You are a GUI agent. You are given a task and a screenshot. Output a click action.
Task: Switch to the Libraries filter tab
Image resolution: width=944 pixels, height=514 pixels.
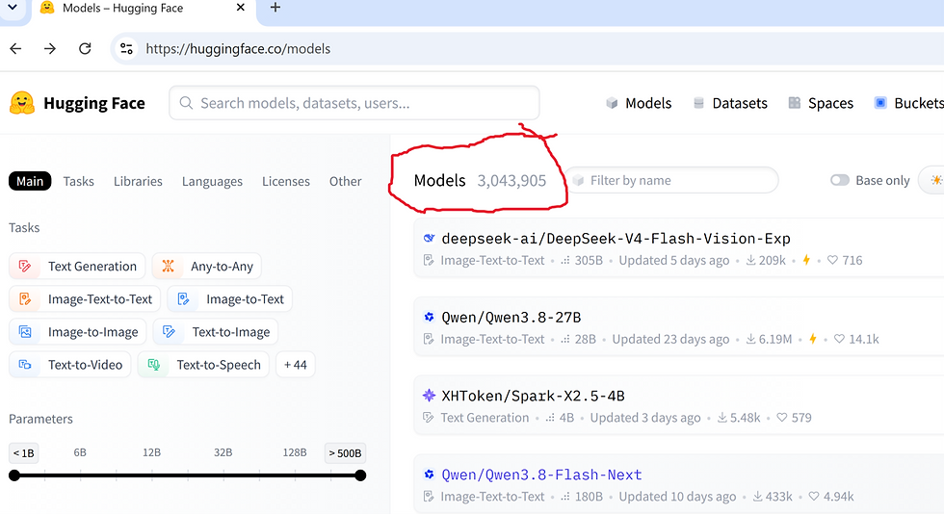pyautogui.click(x=138, y=181)
